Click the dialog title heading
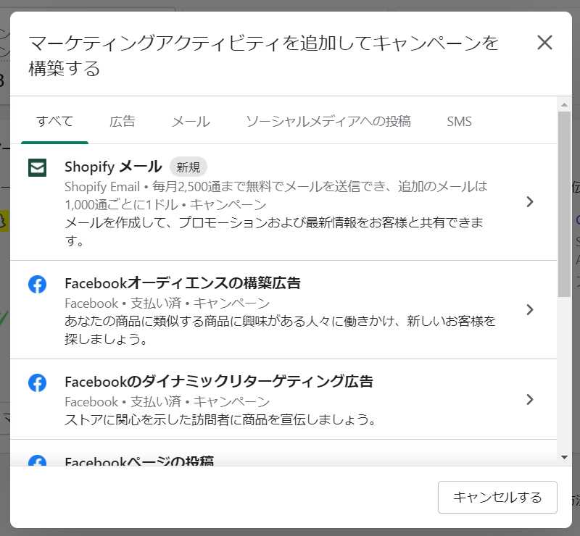Image resolution: width=580 pixels, height=536 pixels. [x=263, y=56]
